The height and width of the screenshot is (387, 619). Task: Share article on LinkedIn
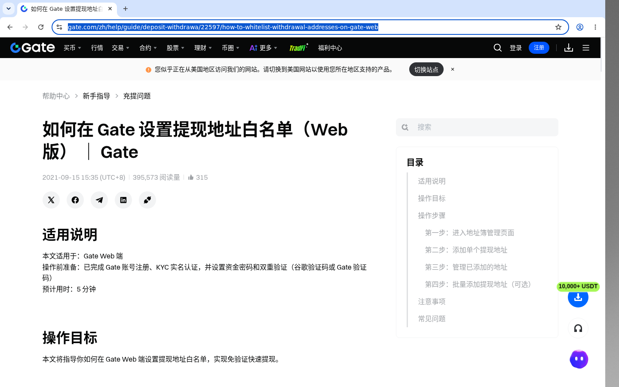tap(123, 200)
